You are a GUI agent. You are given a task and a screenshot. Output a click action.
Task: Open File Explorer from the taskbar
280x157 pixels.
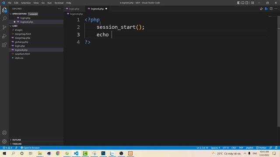40,153
